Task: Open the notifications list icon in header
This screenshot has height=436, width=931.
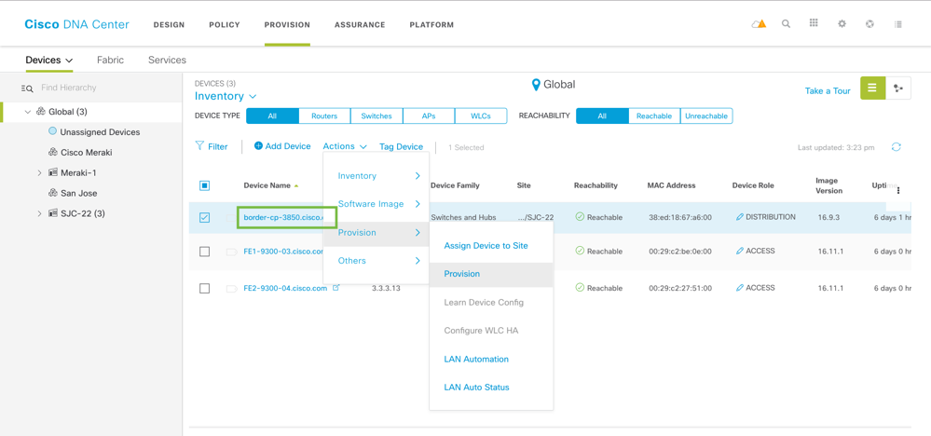Action: point(897,24)
